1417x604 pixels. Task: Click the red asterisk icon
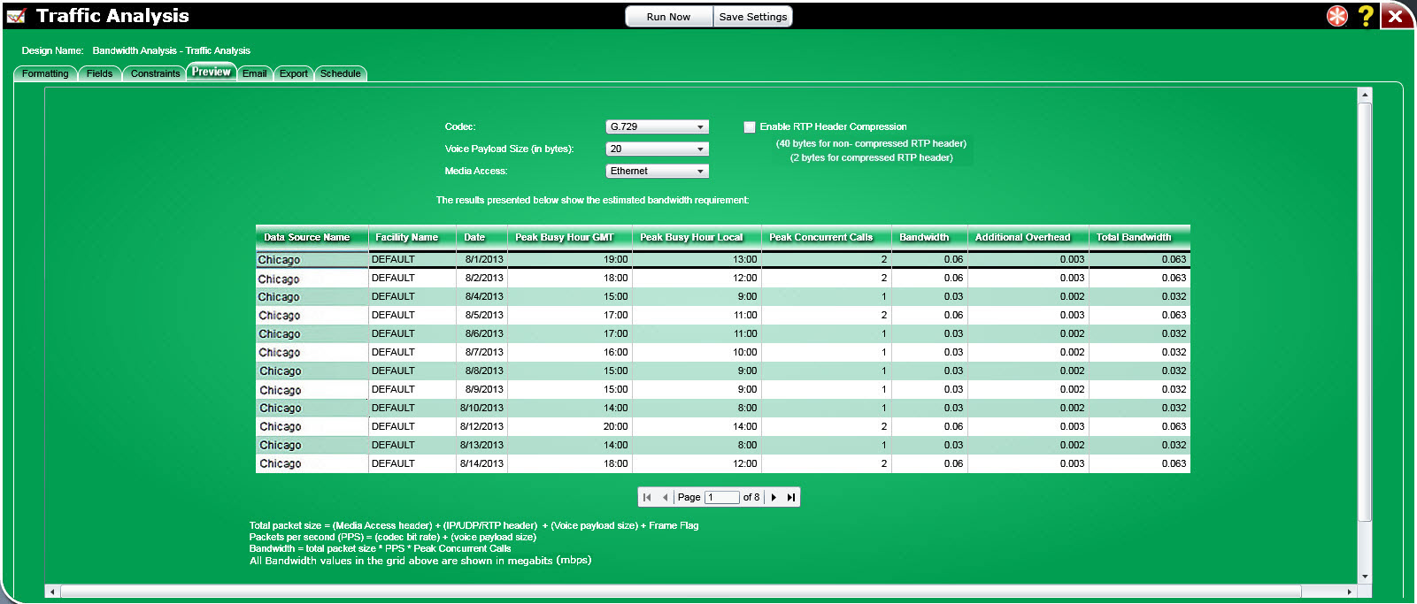(x=1336, y=16)
